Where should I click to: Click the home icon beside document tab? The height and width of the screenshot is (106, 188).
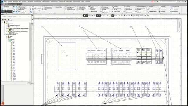(2, 4)
